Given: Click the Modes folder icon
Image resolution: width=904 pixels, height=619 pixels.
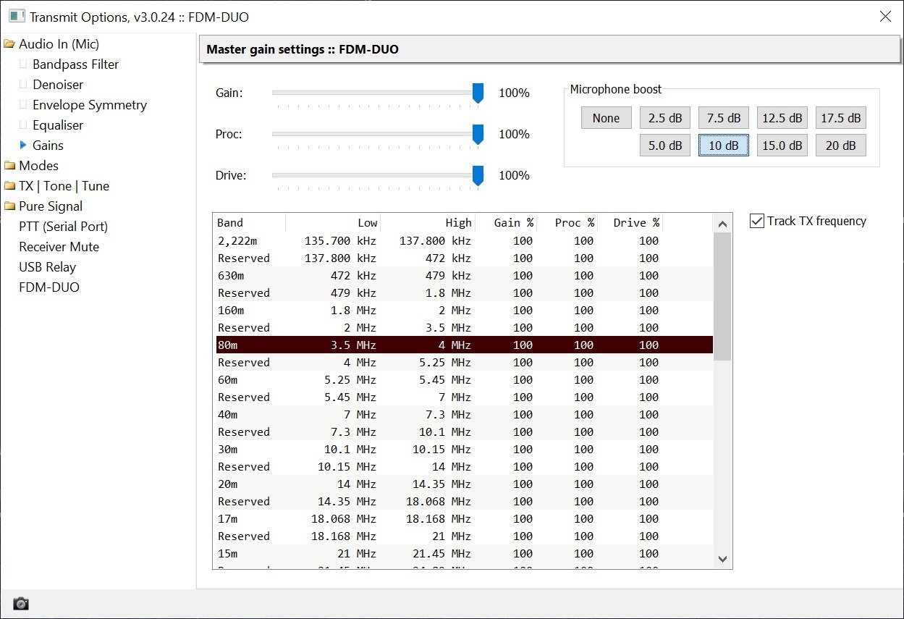Looking at the screenshot, I should [x=9, y=166].
